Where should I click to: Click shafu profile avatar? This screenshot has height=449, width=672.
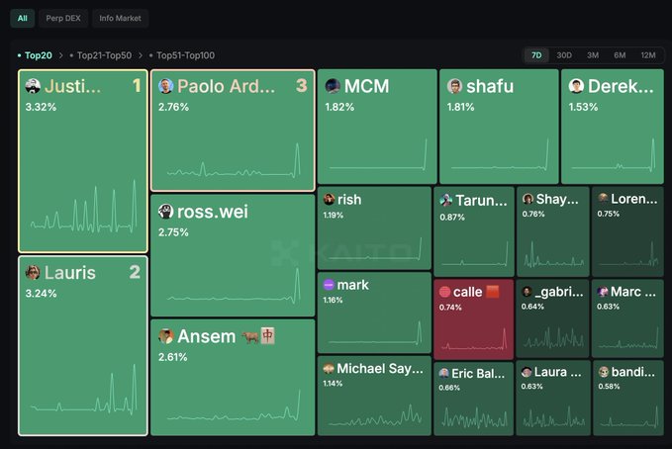(454, 86)
